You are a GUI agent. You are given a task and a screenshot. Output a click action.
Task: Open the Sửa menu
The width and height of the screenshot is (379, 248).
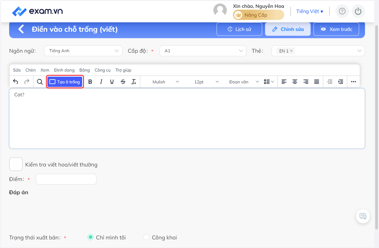pos(17,70)
